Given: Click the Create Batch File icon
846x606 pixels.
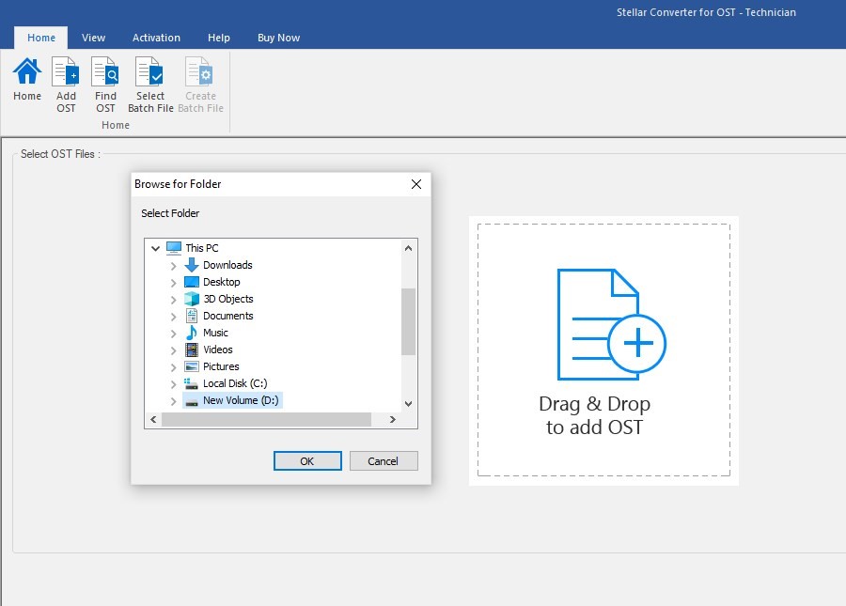Looking at the screenshot, I should (x=199, y=71).
